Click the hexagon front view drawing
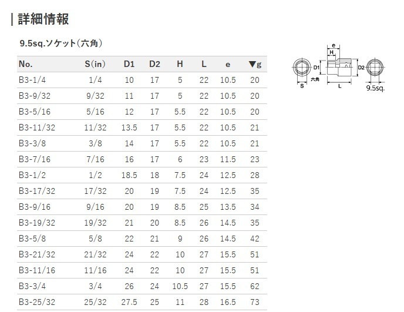The height and width of the screenshot is (312, 404). pos(302,68)
